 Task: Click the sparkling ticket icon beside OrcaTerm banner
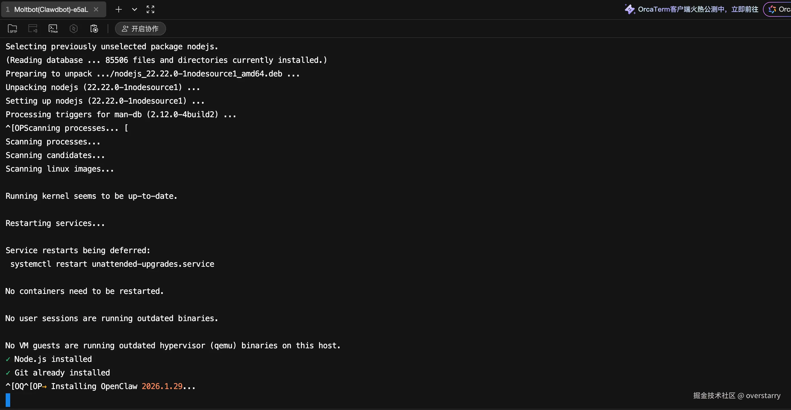(x=630, y=10)
